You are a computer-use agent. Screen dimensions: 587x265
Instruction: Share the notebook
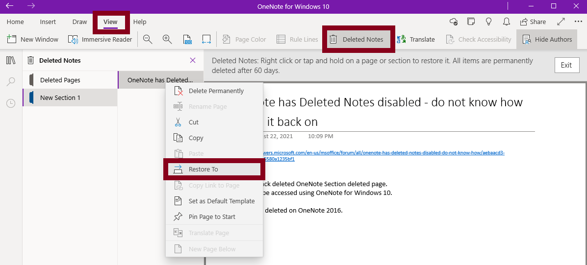(x=533, y=22)
